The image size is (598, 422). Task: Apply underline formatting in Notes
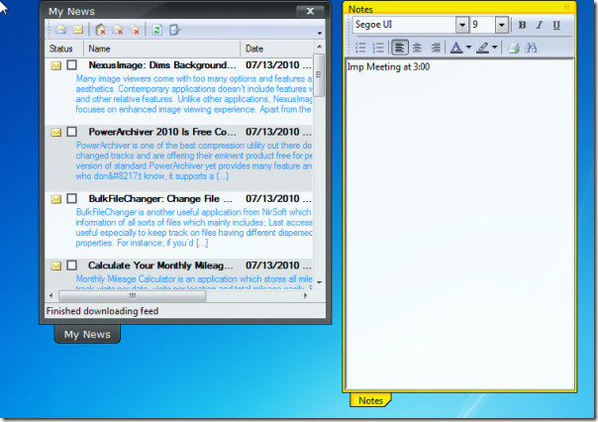[x=556, y=25]
